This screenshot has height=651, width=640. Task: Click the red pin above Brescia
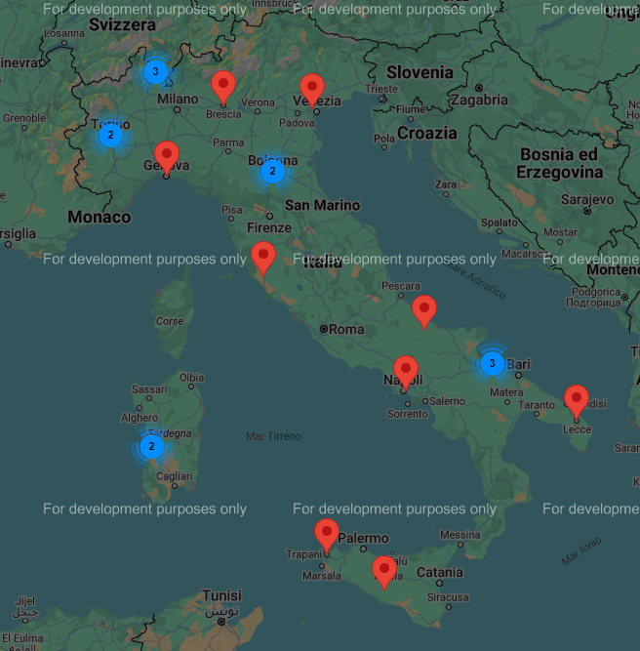pos(223,88)
